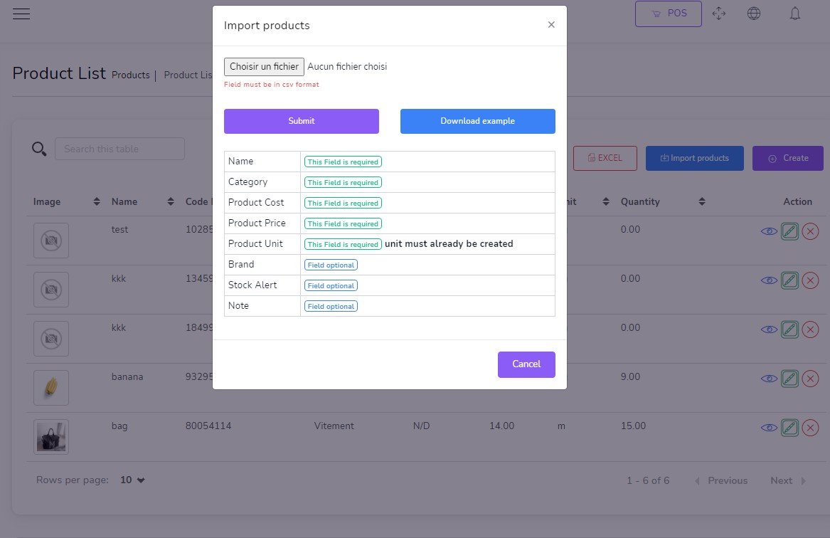The image size is (830, 538).
Task: Delete the bag product via the X icon
Action: coord(810,428)
